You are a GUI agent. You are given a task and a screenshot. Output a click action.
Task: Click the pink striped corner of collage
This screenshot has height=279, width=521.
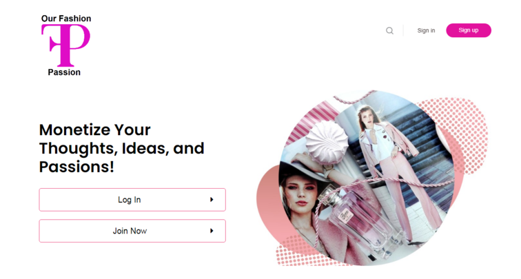pyautogui.click(x=307, y=121)
